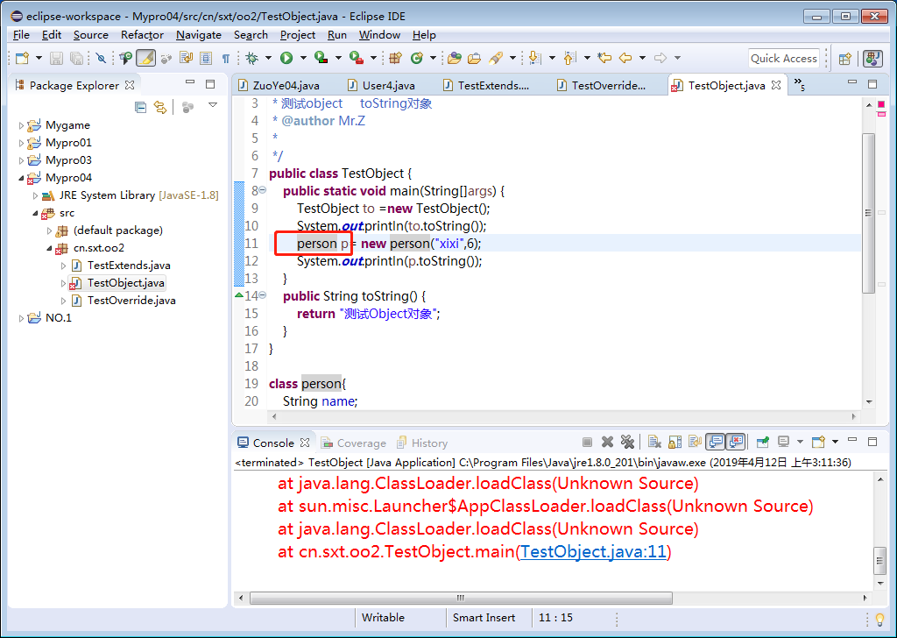Screen dimensions: 897x638
Task: Switch to ZuoYe04.java editor tab
Action: [279, 85]
